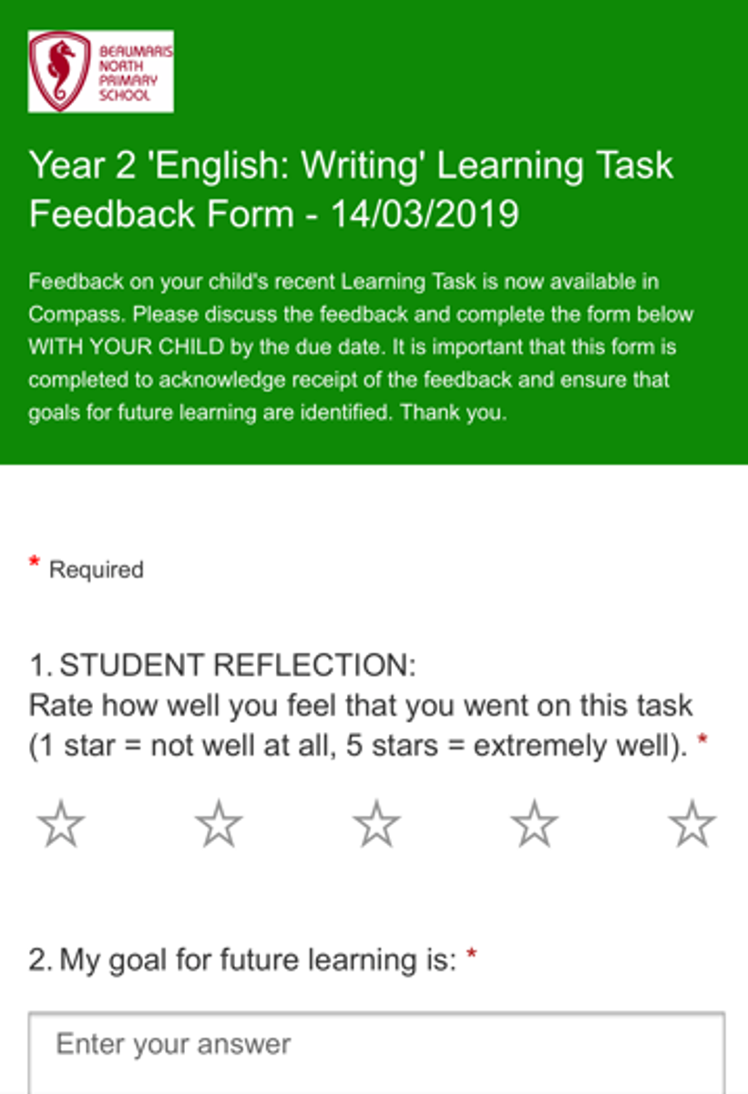Select the second star rating
748x1094 pixels.
(x=219, y=825)
